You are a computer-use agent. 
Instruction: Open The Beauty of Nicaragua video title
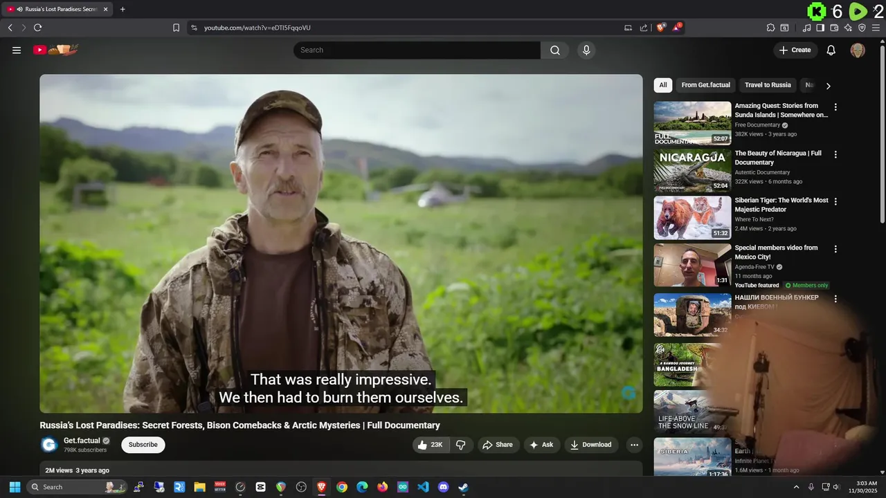[x=778, y=158]
